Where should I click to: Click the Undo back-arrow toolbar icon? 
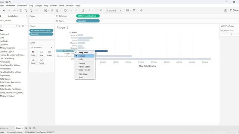click(4, 10)
